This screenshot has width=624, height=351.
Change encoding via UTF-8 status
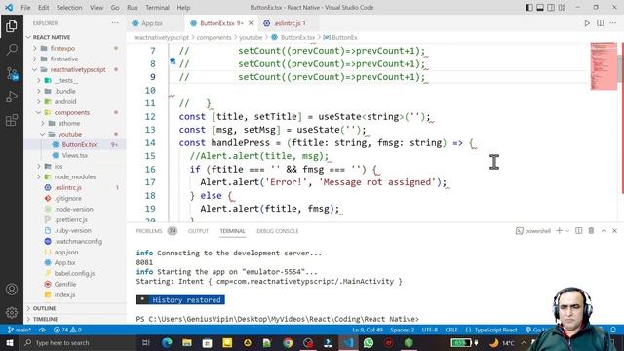pyautogui.click(x=430, y=330)
